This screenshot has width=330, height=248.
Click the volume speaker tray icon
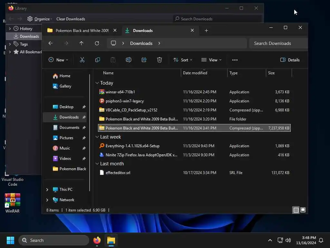click(288, 240)
